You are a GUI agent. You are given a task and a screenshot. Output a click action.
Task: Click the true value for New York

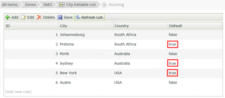[173, 73]
